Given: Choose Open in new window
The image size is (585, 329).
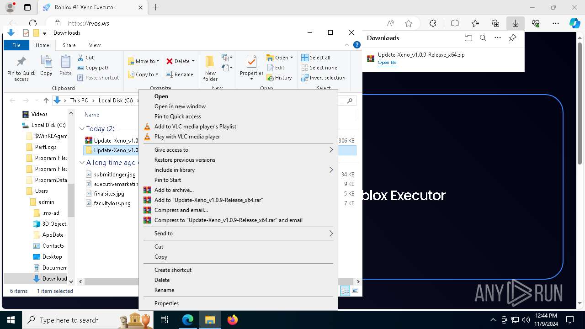Looking at the screenshot, I should tap(238, 106).
